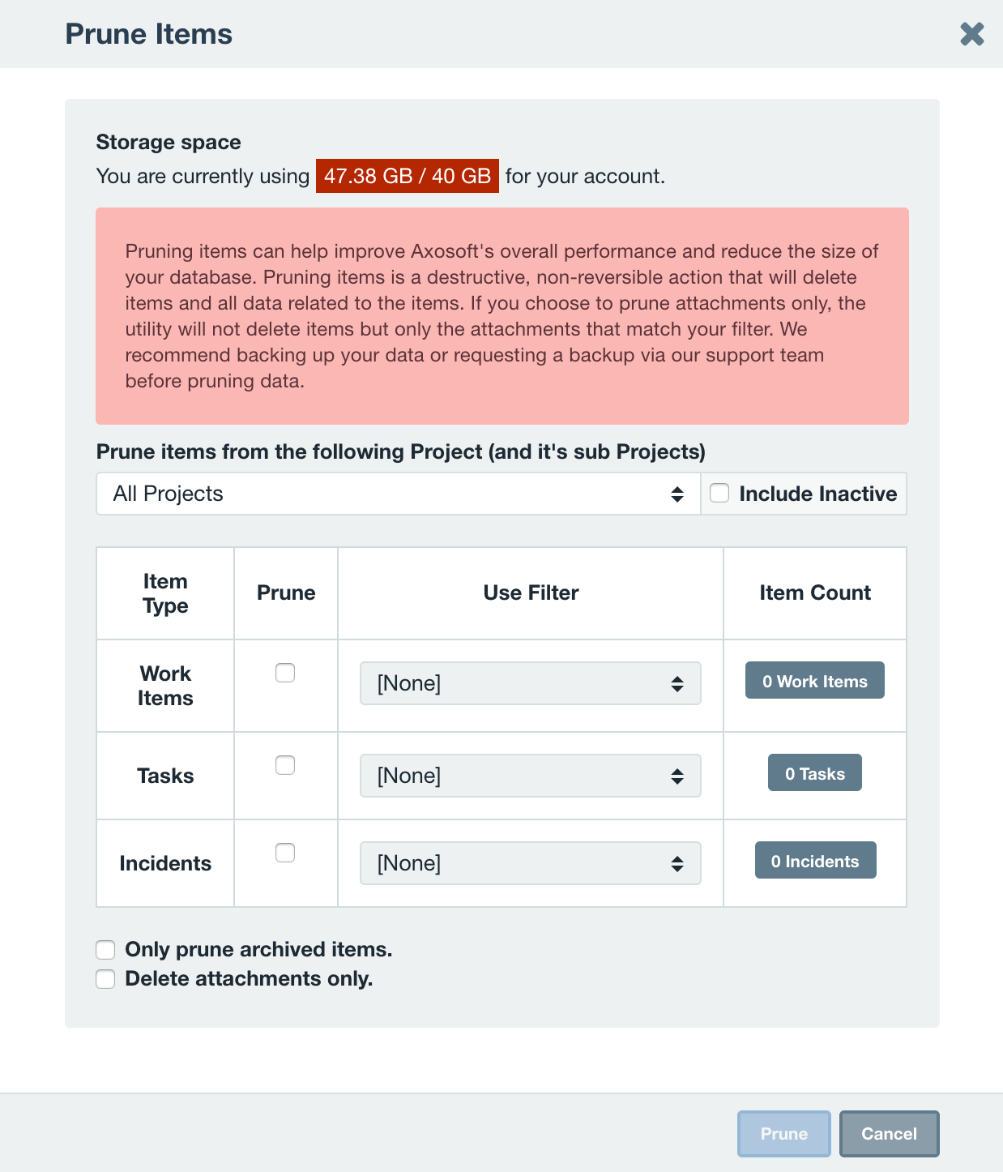Open the Work Items filter dropdown

[x=531, y=683]
